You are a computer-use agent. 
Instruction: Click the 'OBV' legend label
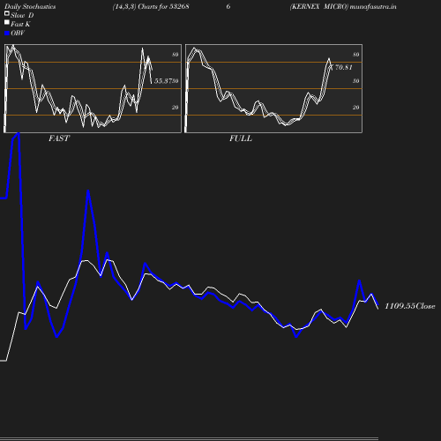(x=18, y=33)
